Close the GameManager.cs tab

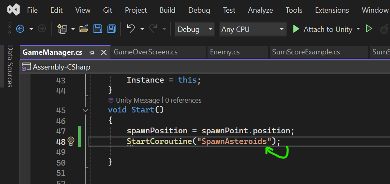point(104,52)
